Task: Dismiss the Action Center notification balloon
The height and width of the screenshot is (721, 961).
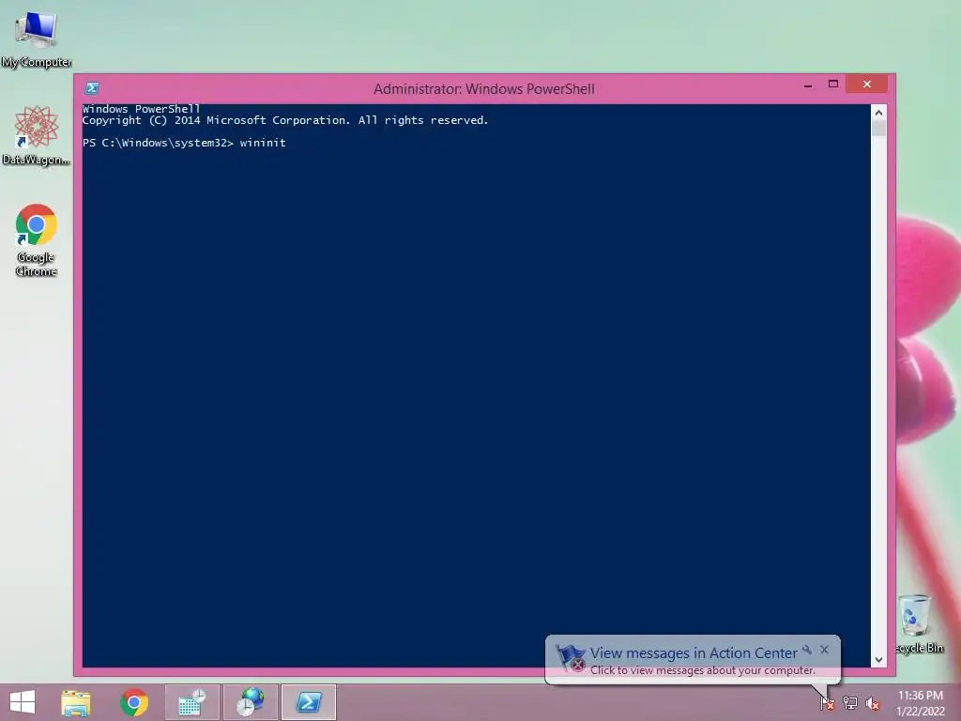Action: tap(824, 650)
